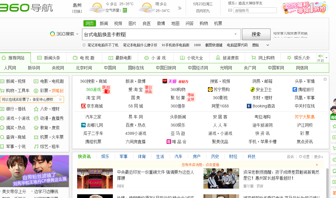This screenshot has height=198, width=336.
Task: Click the envelope icon beside the email field
Action: click(x=230, y=10)
